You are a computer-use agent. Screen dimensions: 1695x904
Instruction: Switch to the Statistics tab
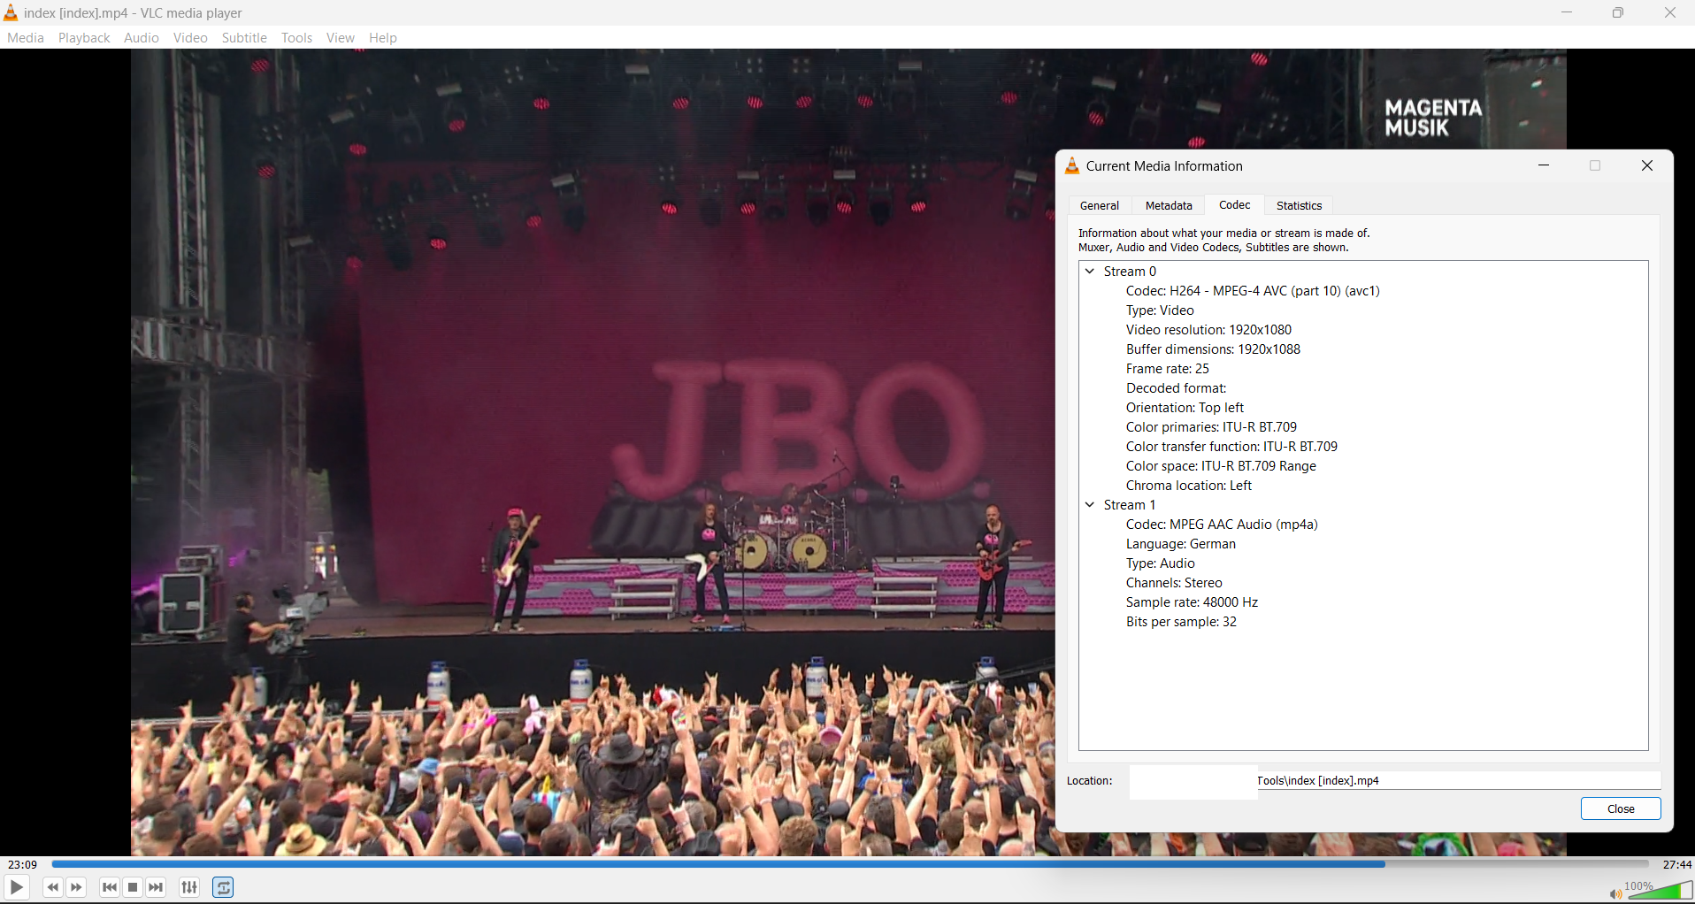click(1300, 205)
